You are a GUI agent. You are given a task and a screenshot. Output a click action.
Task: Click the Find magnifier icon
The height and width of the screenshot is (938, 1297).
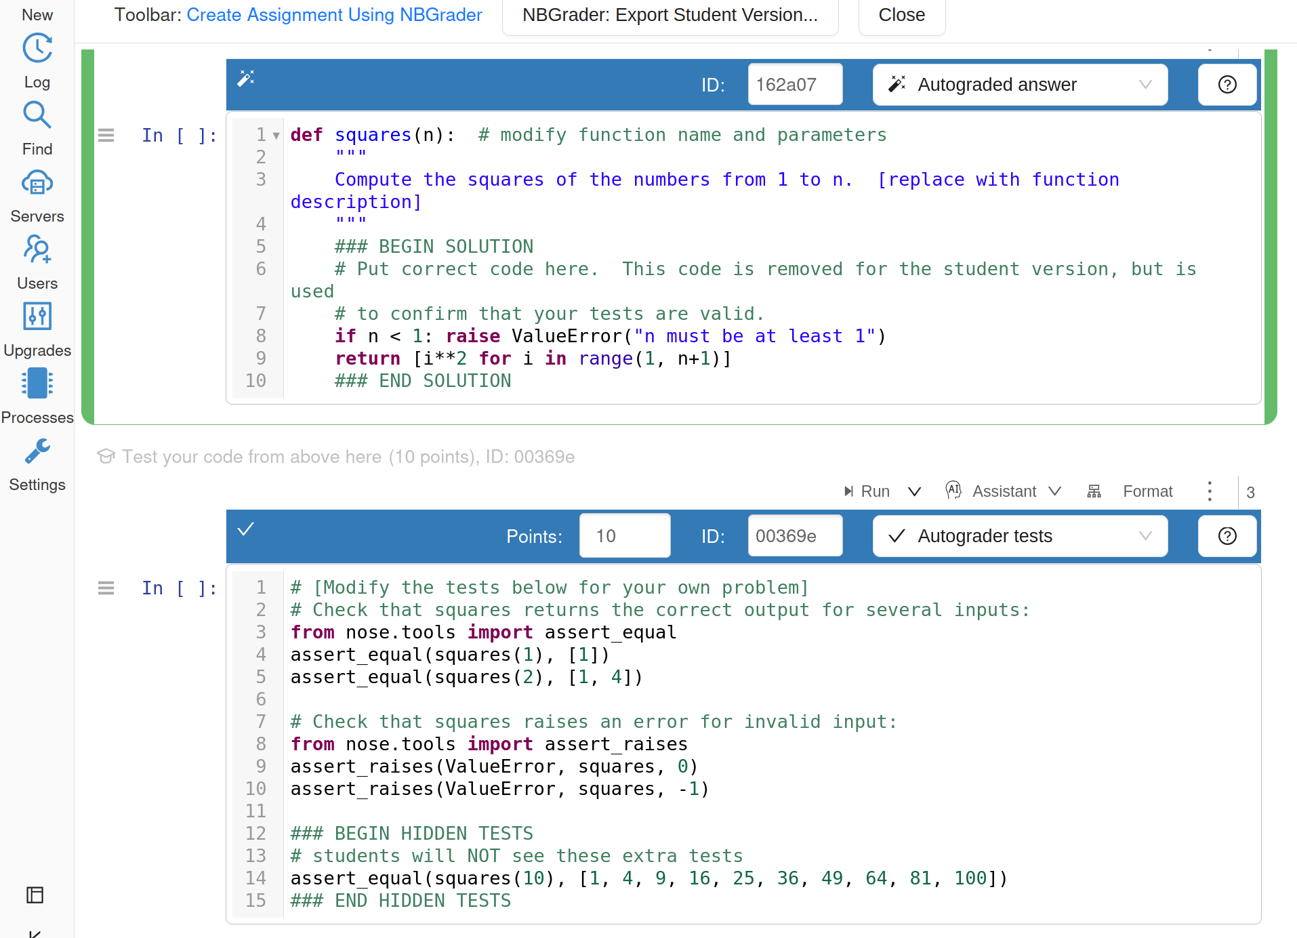click(37, 116)
